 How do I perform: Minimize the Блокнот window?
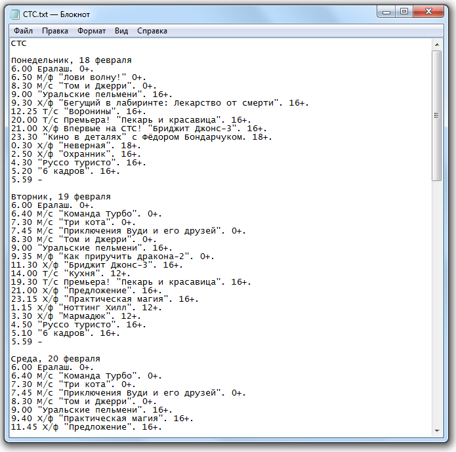[x=386, y=12]
